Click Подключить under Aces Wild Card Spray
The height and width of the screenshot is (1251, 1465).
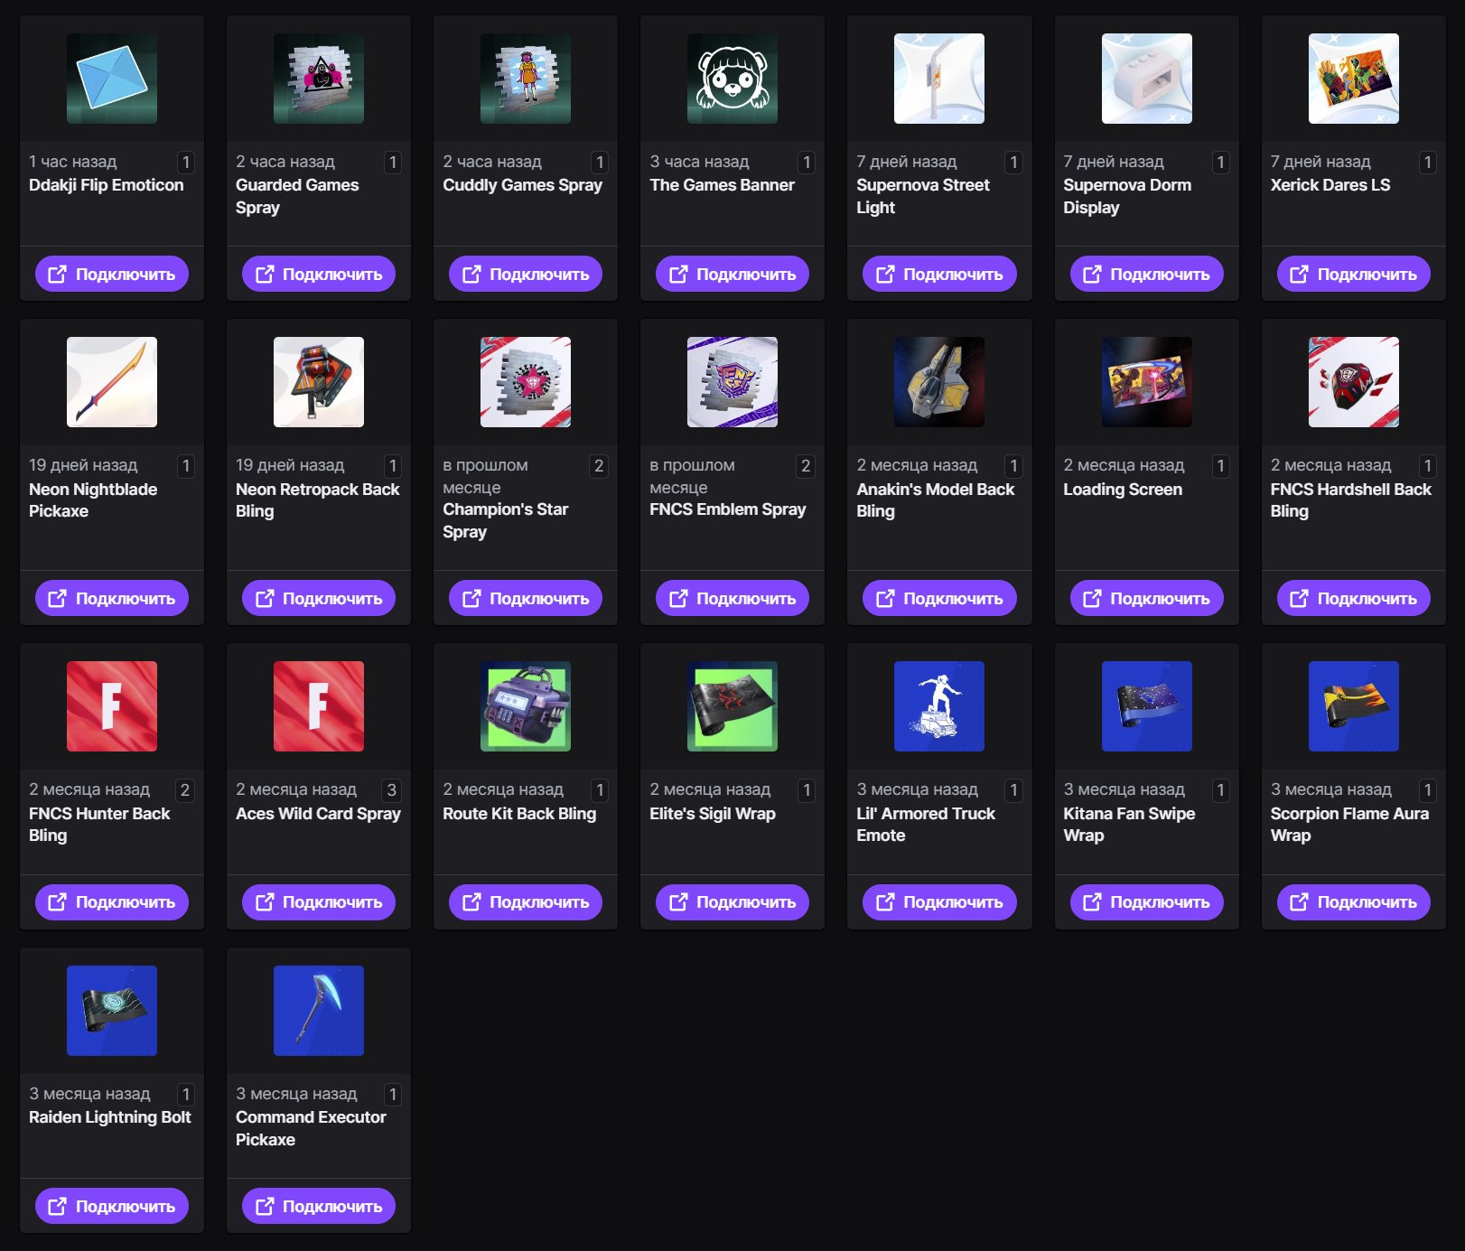point(319,901)
